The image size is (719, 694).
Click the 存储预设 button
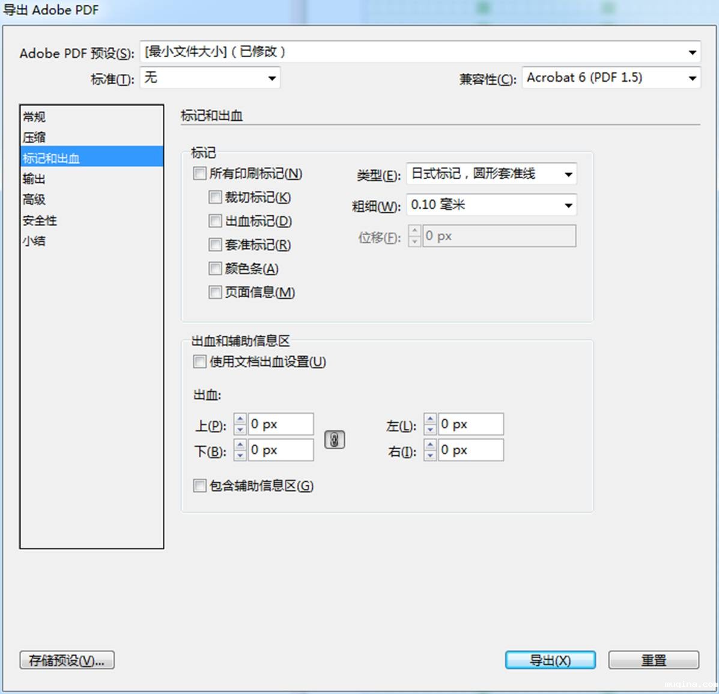click(x=67, y=660)
